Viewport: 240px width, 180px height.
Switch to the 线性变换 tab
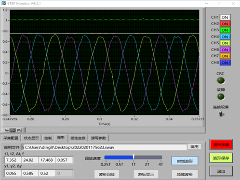pyautogui.click(x=78, y=138)
